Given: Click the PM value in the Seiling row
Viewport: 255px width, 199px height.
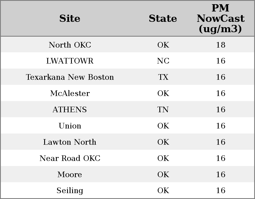Looking at the screenshot, I should [x=221, y=190].
